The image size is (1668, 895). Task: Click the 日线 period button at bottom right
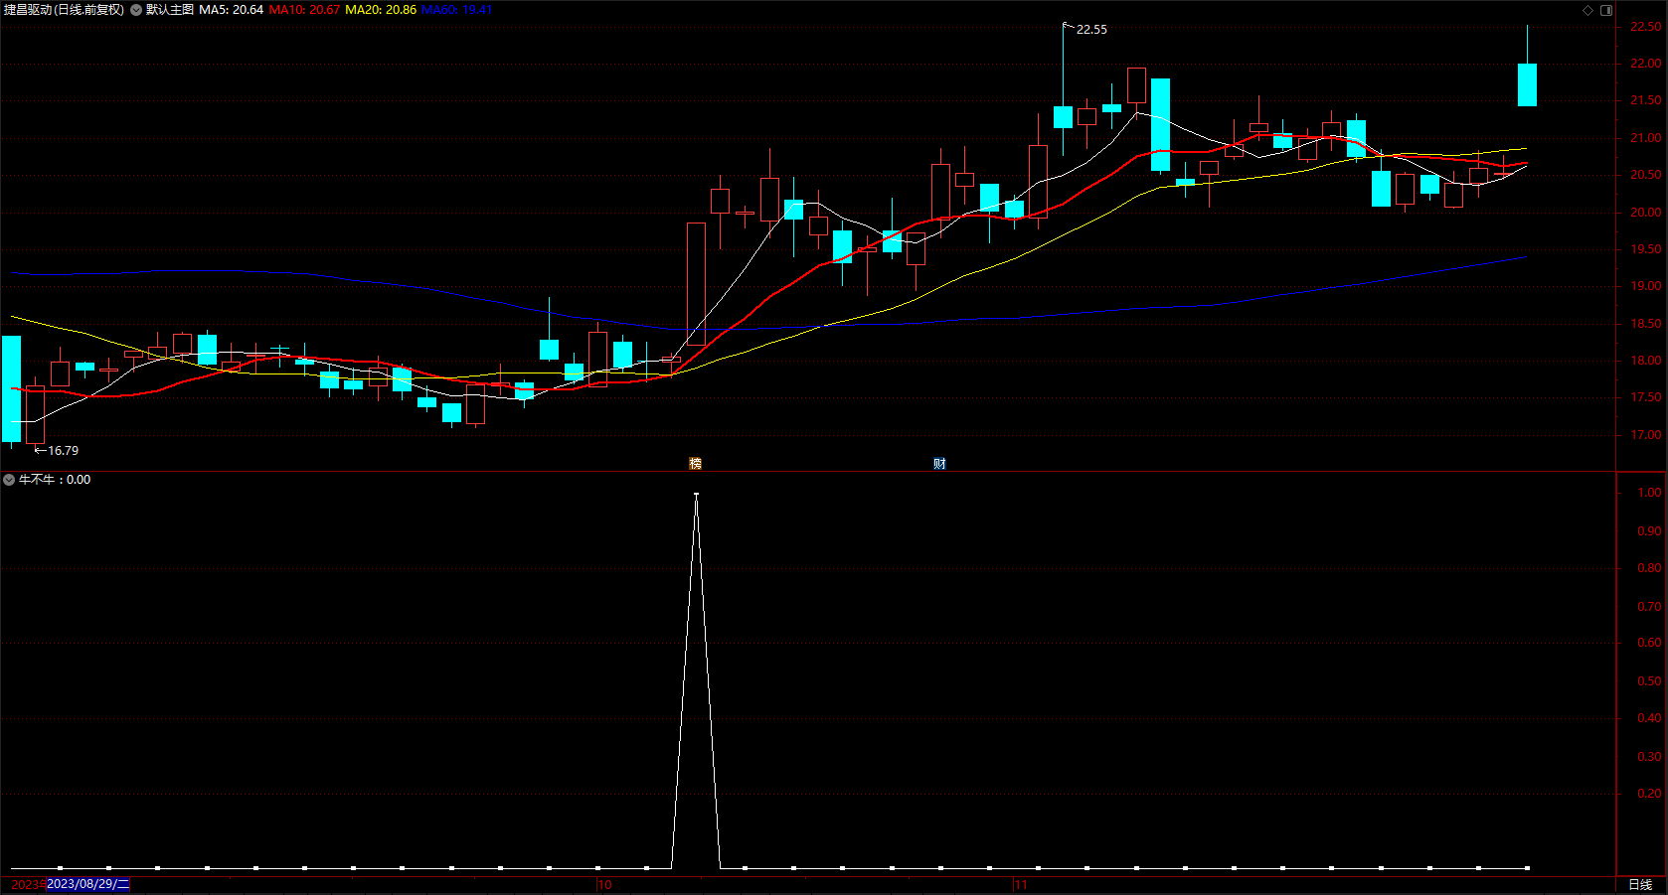1640,885
